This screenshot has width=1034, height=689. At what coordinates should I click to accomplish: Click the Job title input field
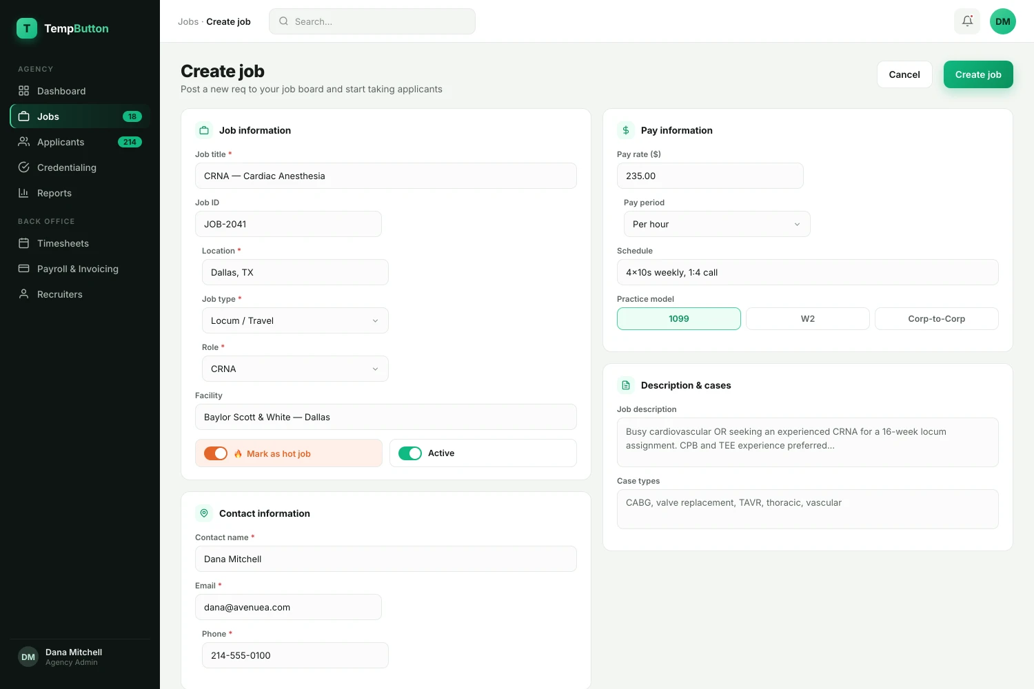(386, 176)
